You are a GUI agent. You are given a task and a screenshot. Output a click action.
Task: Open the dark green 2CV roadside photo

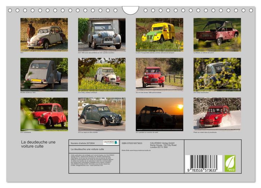(x=102, y=114)
